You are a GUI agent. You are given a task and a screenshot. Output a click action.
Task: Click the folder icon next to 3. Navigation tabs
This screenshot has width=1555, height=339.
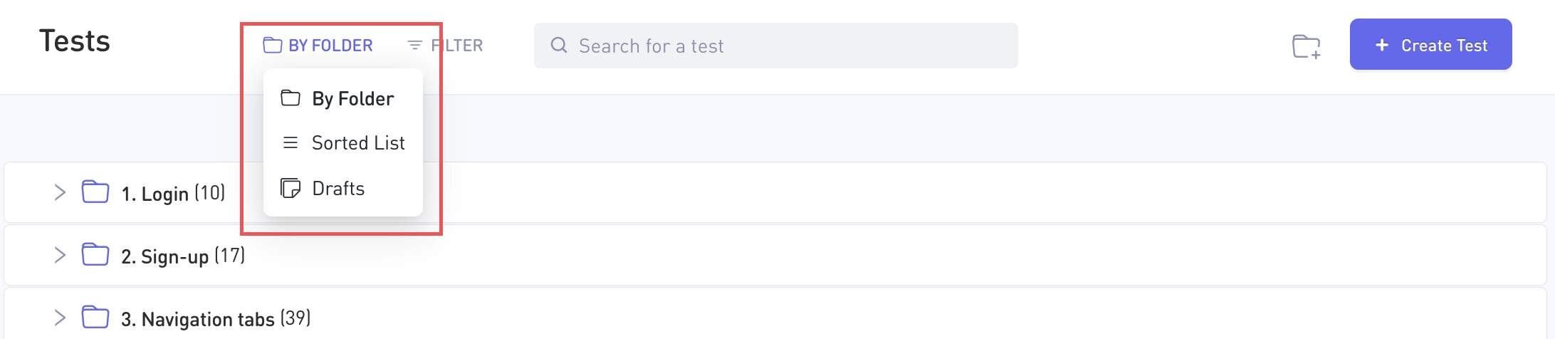coord(95,318)
